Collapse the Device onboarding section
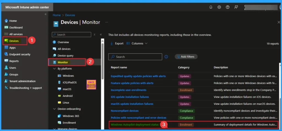 [55, 109]
